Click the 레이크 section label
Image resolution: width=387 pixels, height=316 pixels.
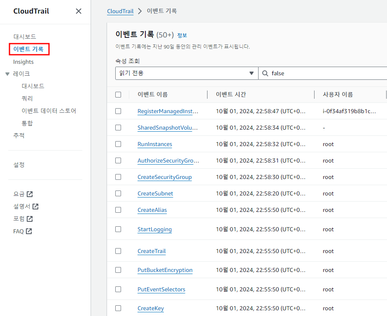pos(21,74)
